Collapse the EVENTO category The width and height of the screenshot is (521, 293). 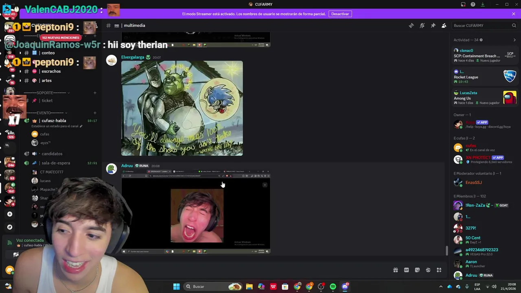click(45, 113)
